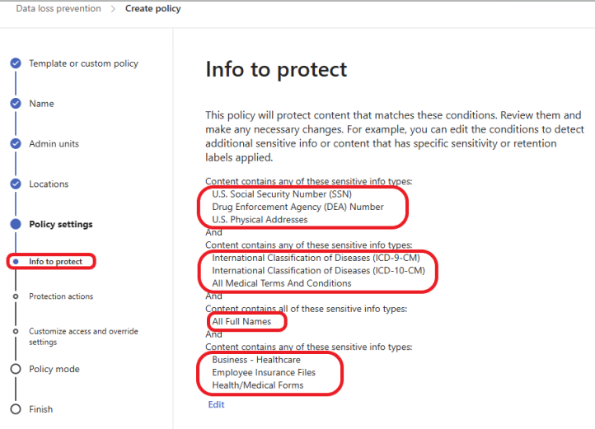The width and height of the screenshot is (595, 429).
Task: Open Data loss prevention breadcrumb link
Action: (x=59, y=8)
